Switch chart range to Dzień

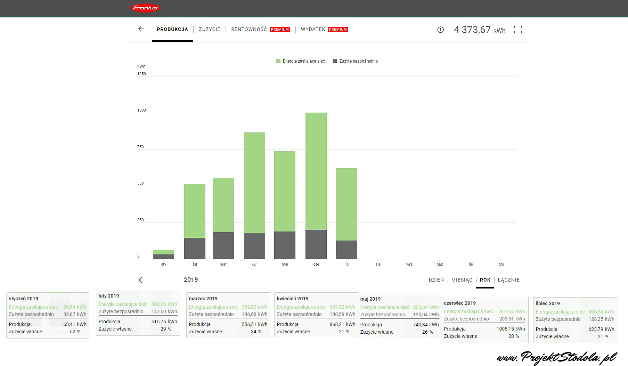436,280
